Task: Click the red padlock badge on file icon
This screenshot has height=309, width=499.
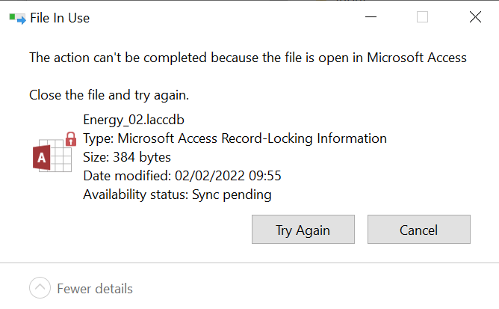Action: click(x=71, y=138)
